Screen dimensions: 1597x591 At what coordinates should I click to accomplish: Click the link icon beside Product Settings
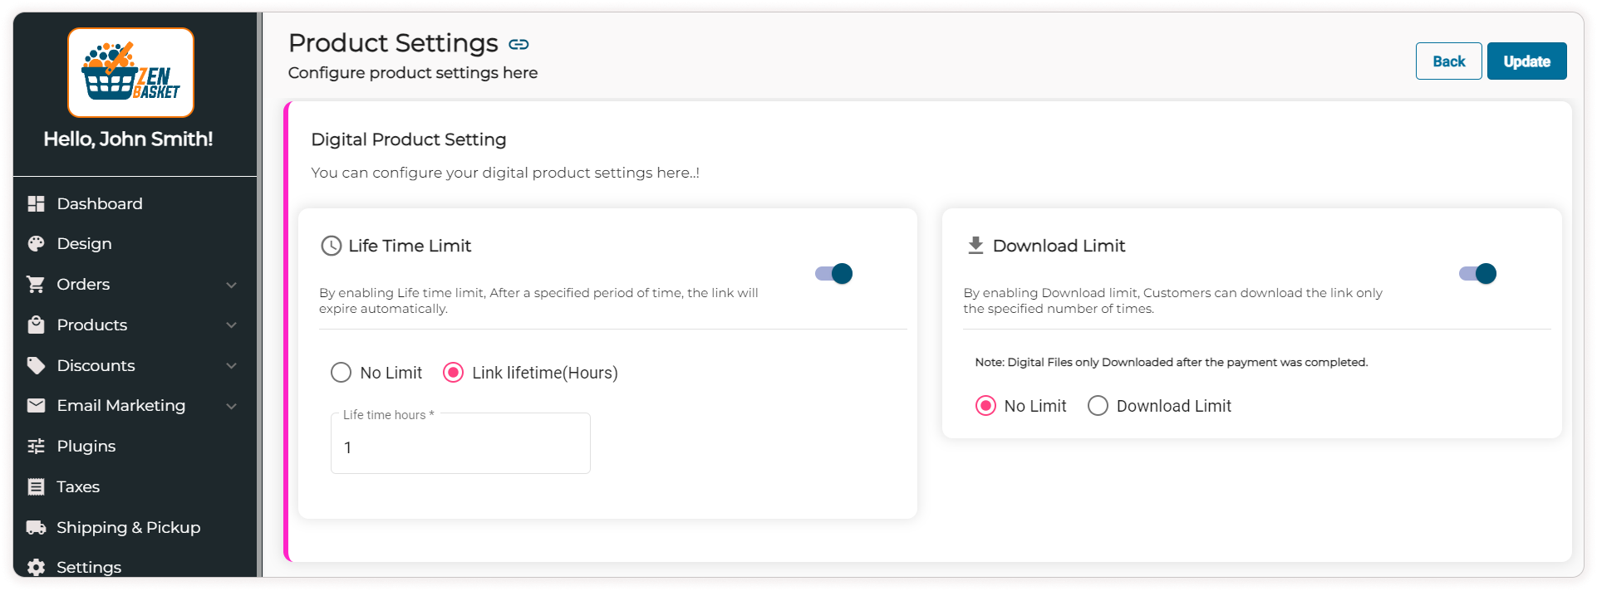(518, 45)
